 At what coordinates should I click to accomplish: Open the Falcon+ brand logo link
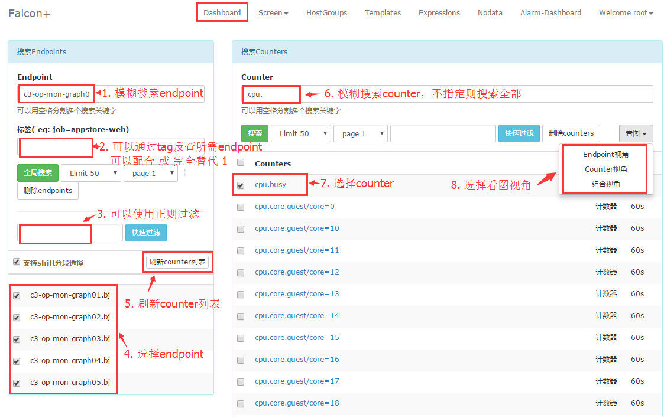point(30,13)
